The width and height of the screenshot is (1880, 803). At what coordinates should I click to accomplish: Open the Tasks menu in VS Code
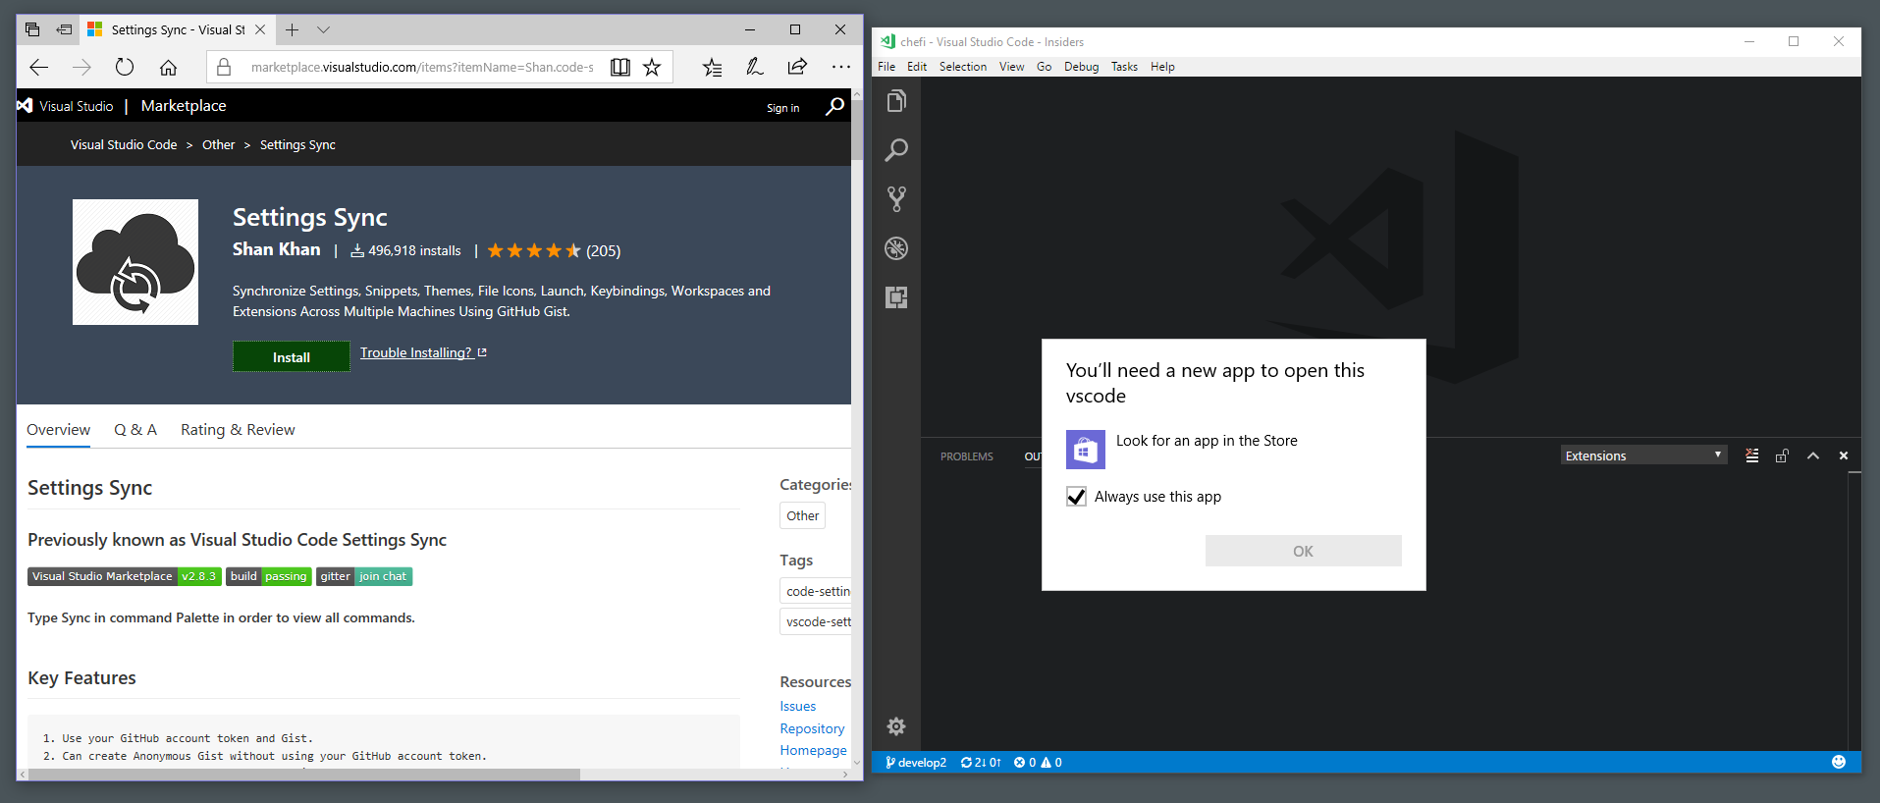[x=1125, y=67]
